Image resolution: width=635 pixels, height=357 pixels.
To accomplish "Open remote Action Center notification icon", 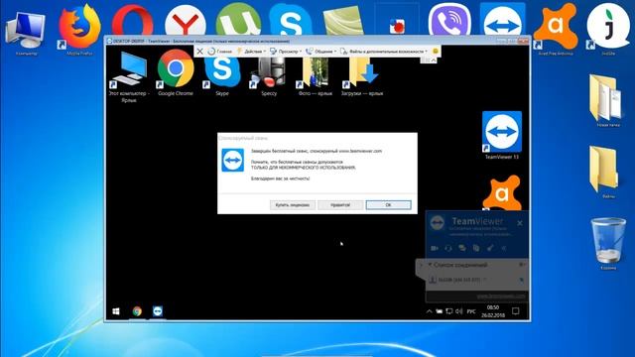I will point(516,310).
